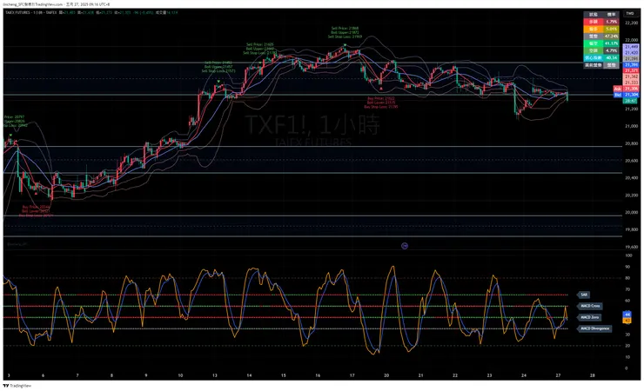Image resolution: width=644 pixels, height=391 pixels.
Task: Click the 40.14 teal cell in status table
Action: [x=612, y=58]
